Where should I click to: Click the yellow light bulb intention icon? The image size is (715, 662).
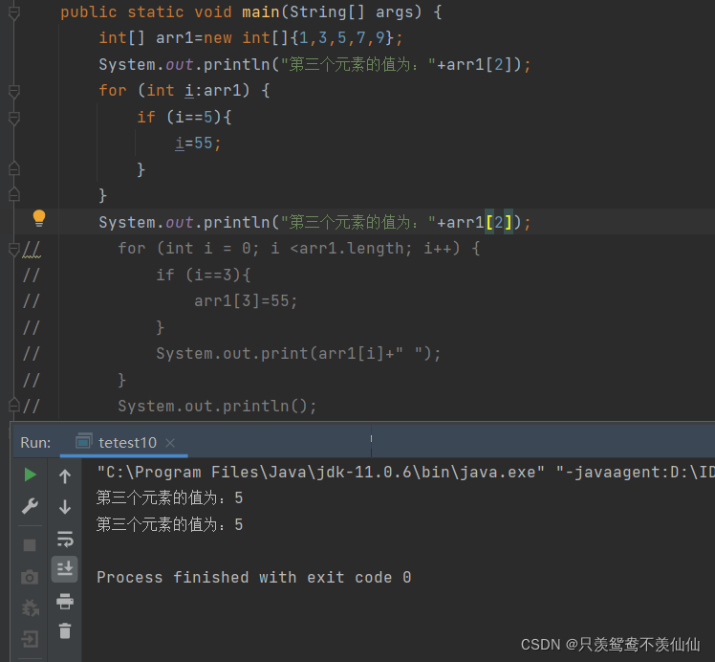[x=39, y=218]
